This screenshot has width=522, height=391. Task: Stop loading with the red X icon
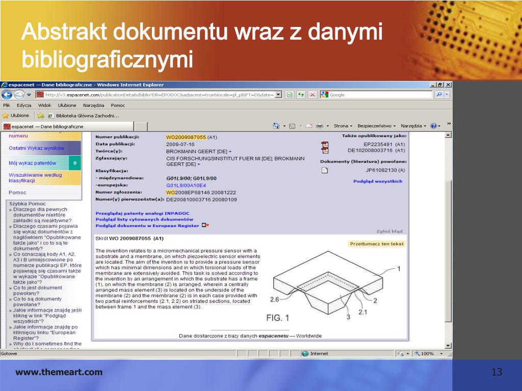point(312,95)
